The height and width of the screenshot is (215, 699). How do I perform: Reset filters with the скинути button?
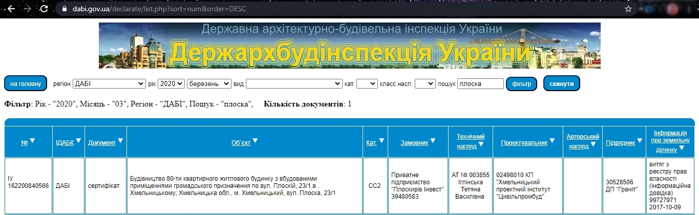[561, 83]
